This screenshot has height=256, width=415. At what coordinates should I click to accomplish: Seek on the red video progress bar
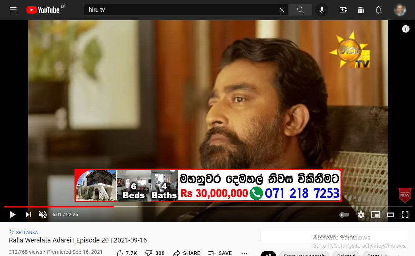(59, 207)
